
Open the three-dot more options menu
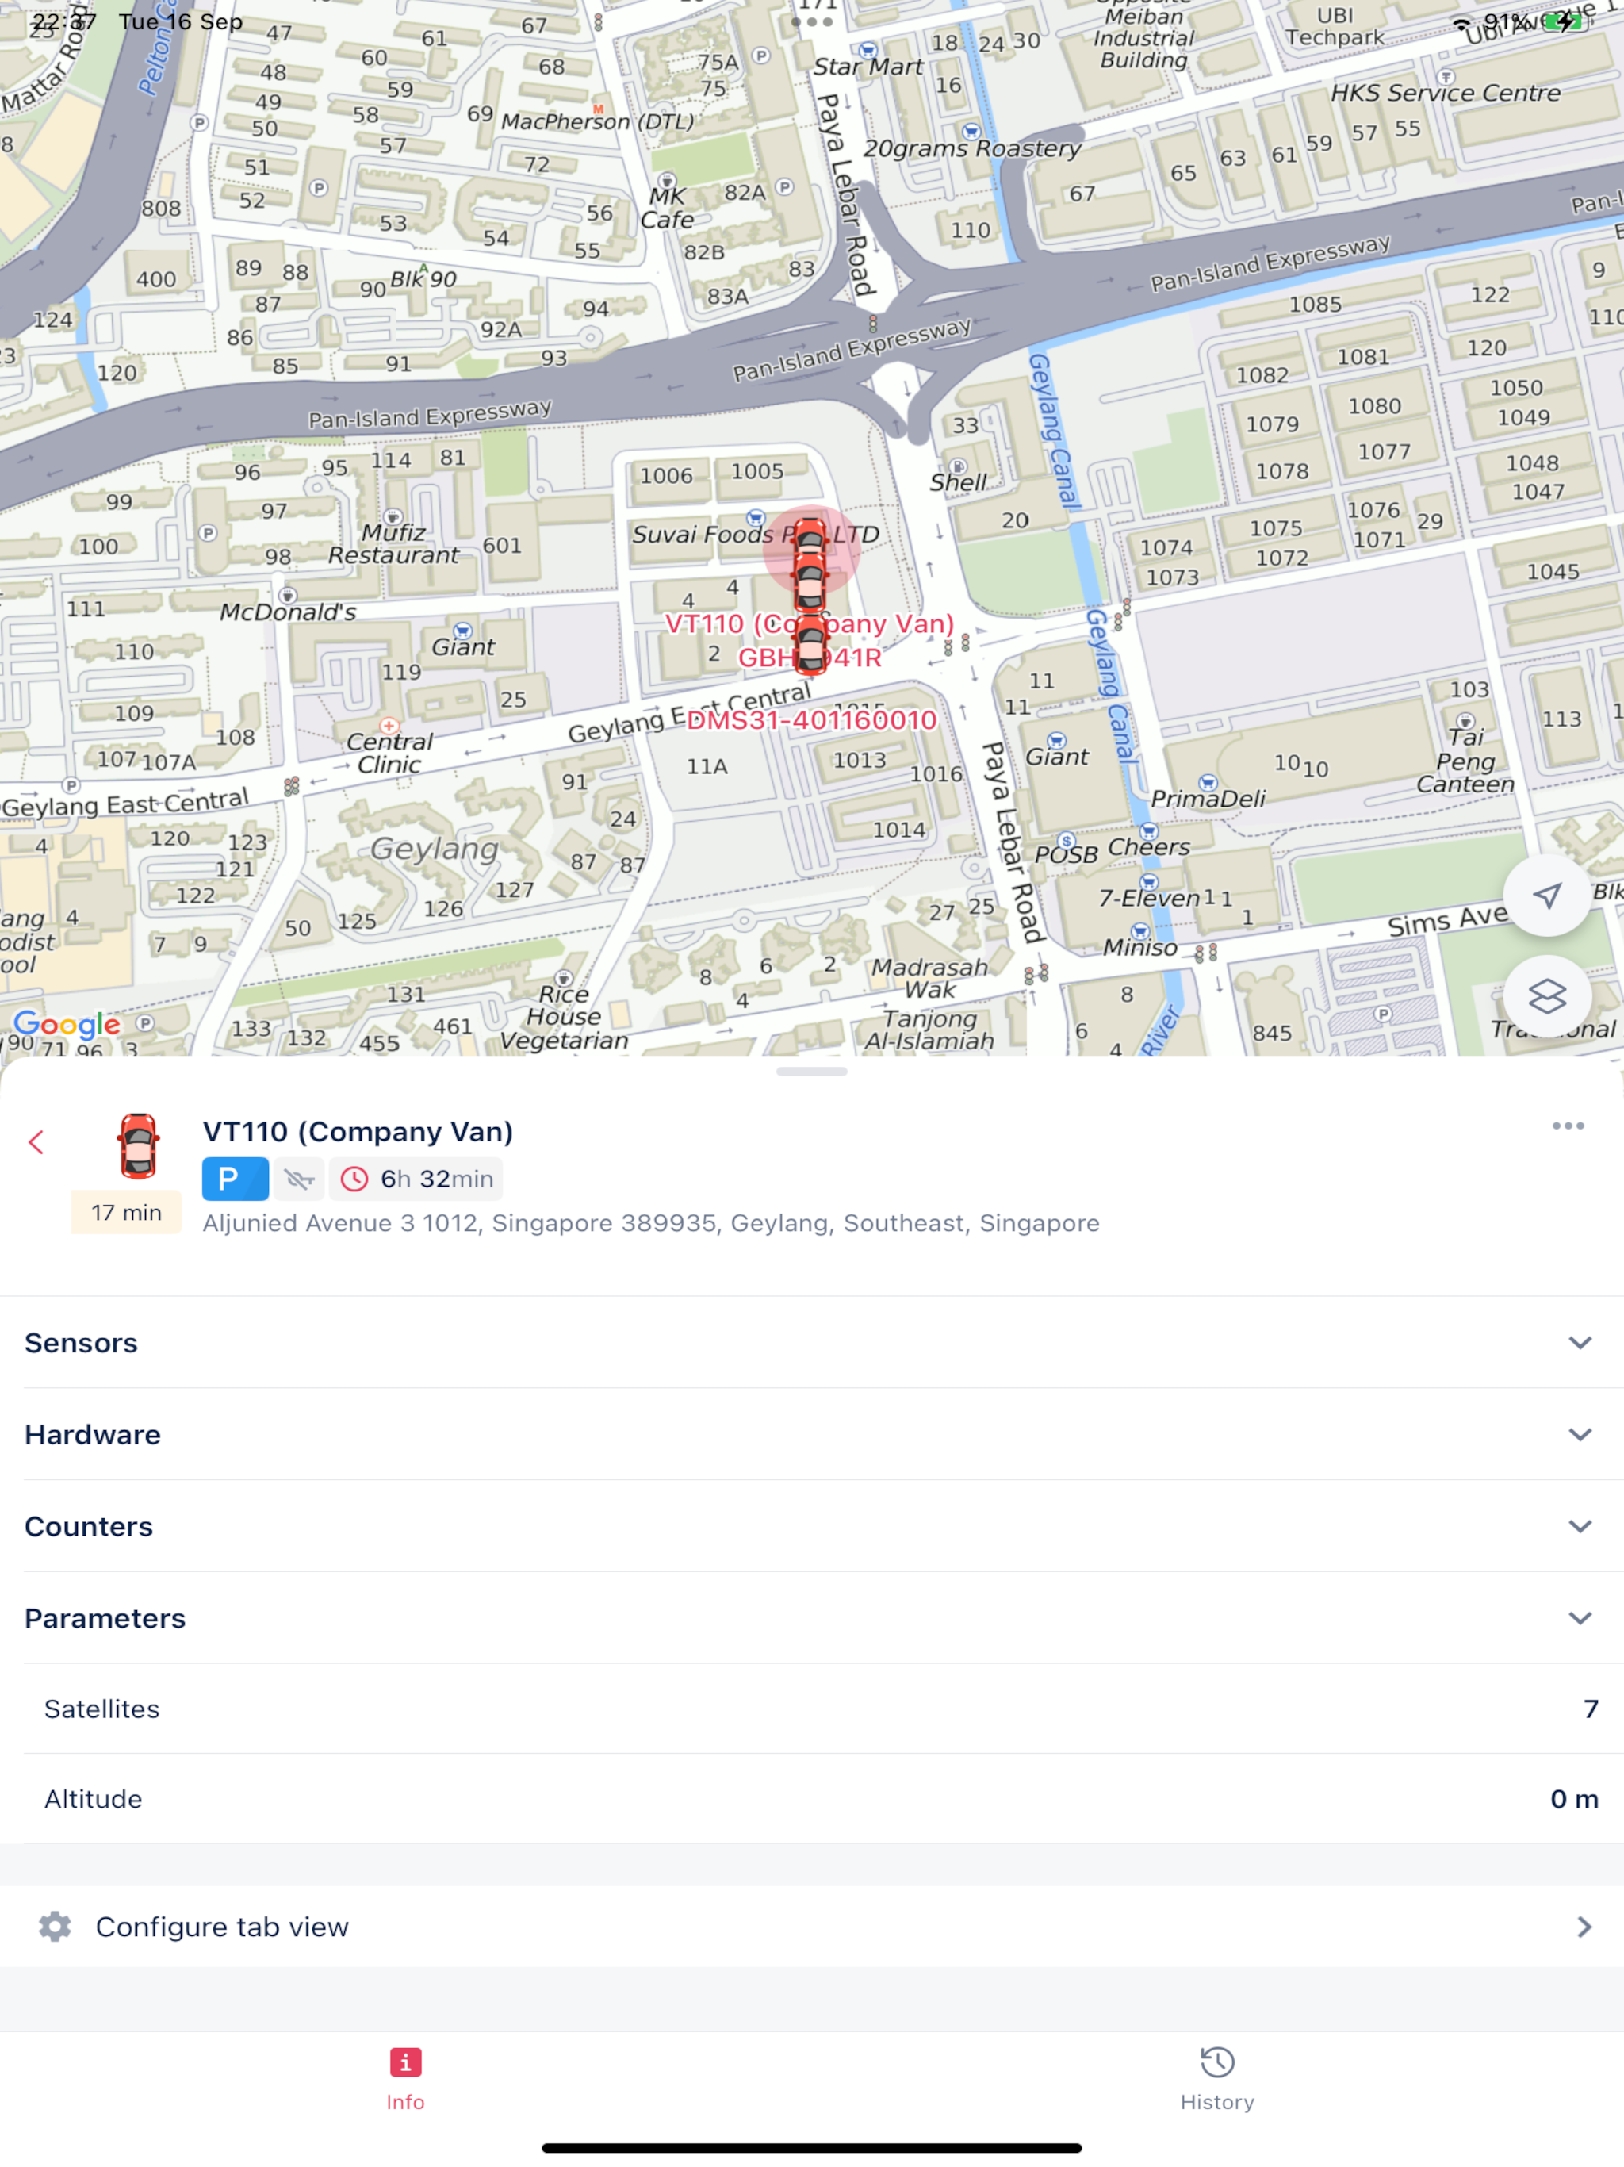(x=1567, y=1126)
